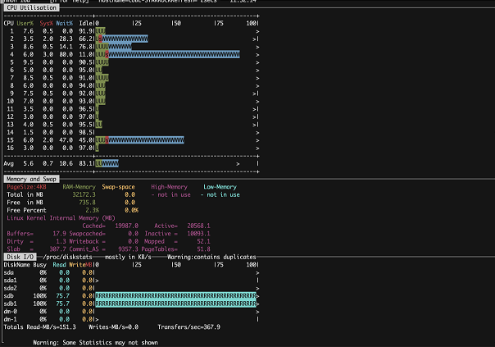
Task: Click sdb busy value 100%
Action: pos(40,296)
